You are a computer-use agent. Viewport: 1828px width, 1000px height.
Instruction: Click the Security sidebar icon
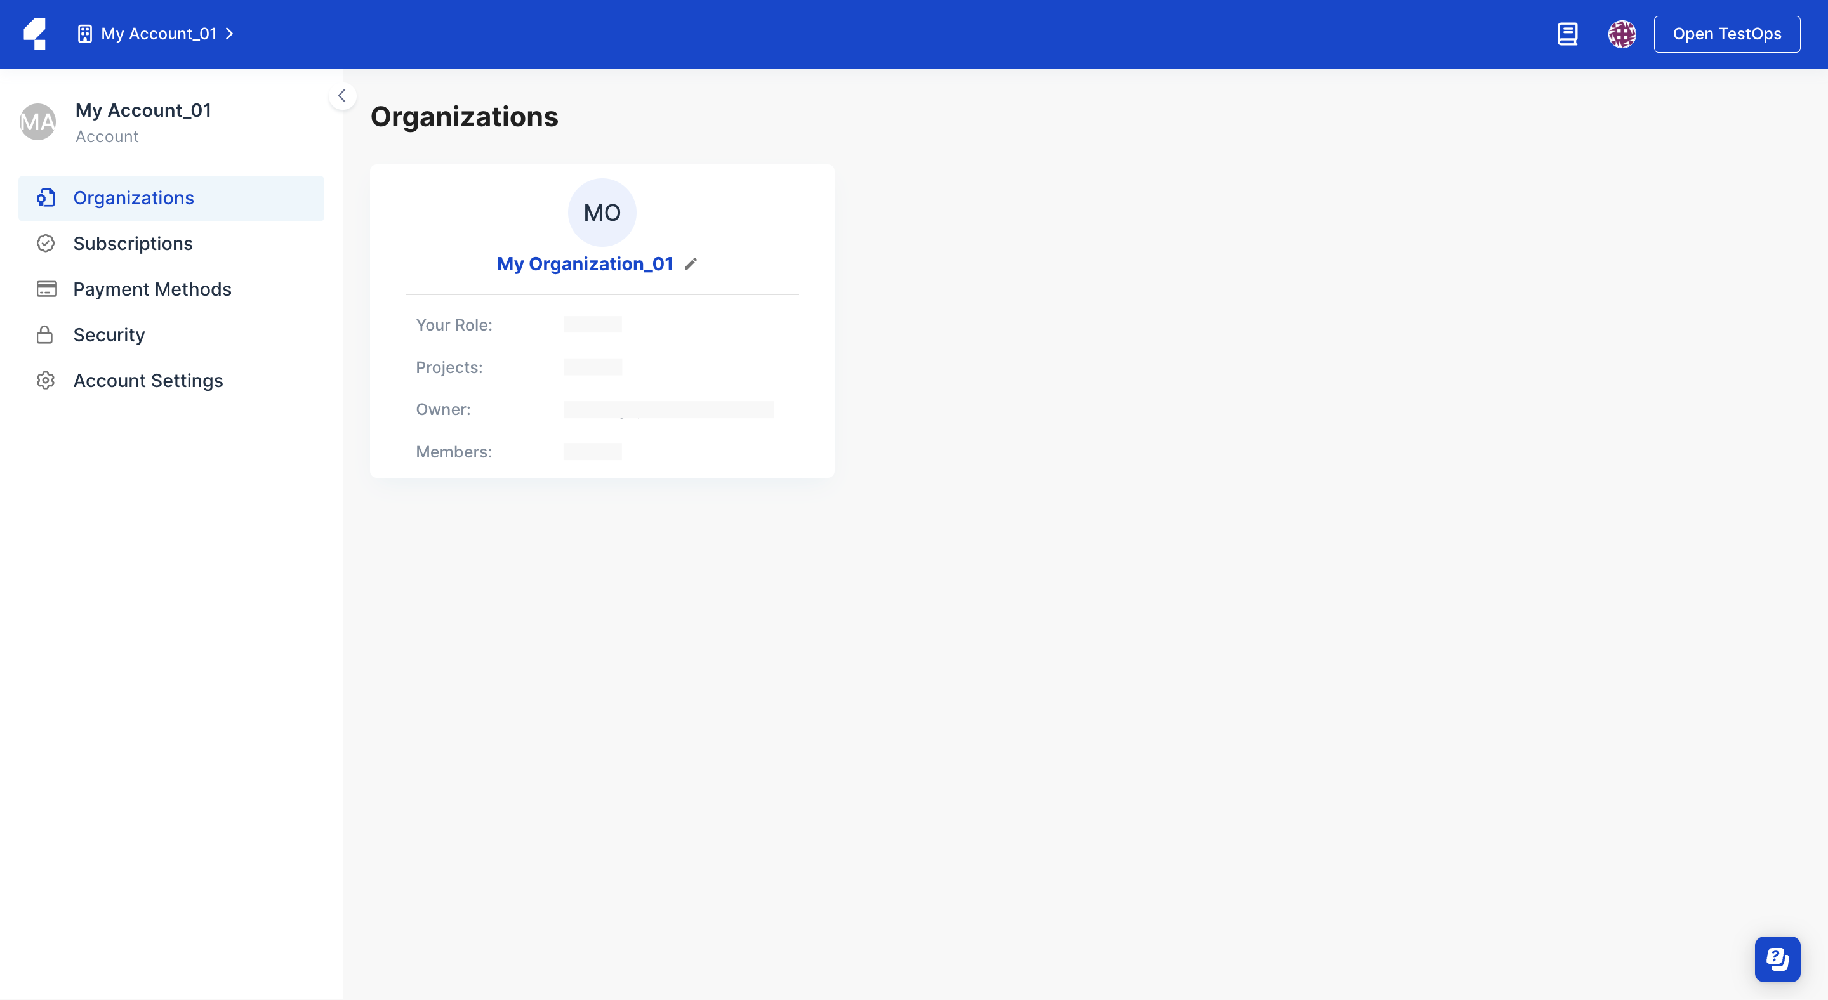[44, 335]
